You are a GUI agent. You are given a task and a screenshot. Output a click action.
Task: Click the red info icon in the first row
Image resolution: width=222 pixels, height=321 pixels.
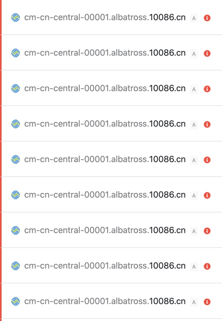pos(208,18)
